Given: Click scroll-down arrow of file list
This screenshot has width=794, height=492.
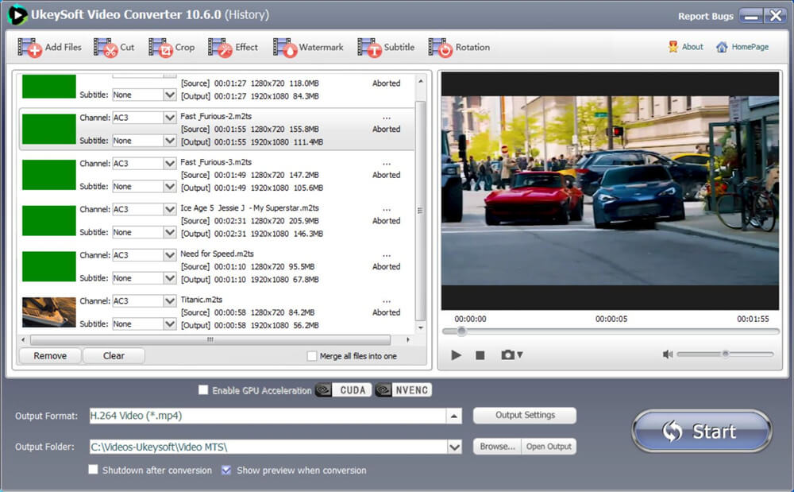Looking at the screenshot, I should pyautogui.click(x=420, y=327).
